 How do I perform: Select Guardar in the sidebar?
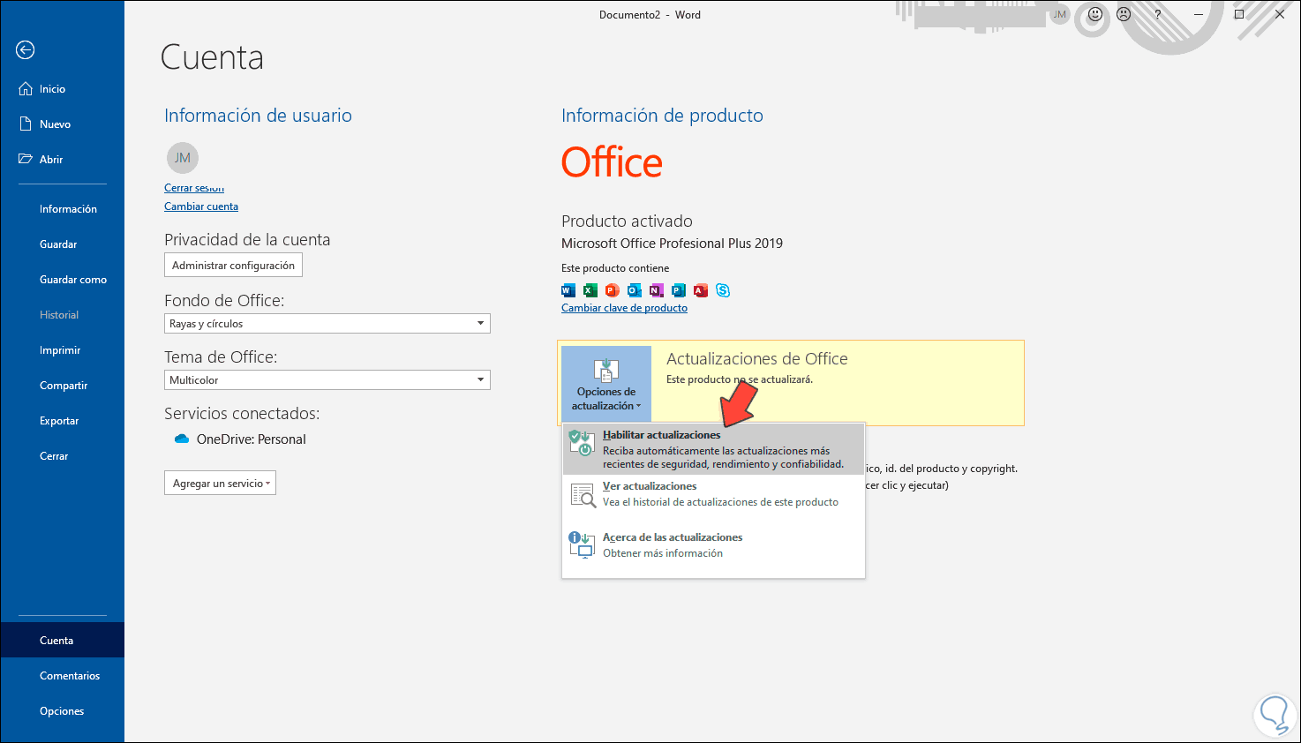(x=63, y=244)
